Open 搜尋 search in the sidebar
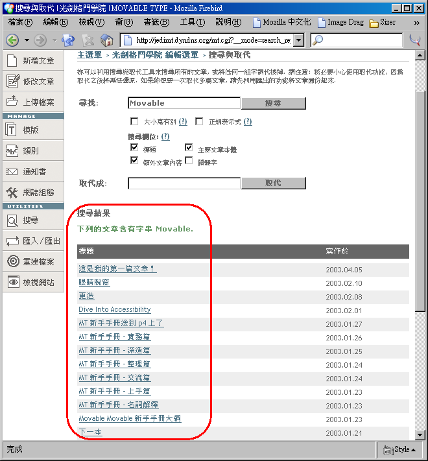Viewport: 428px width, 461px height. 33,220
